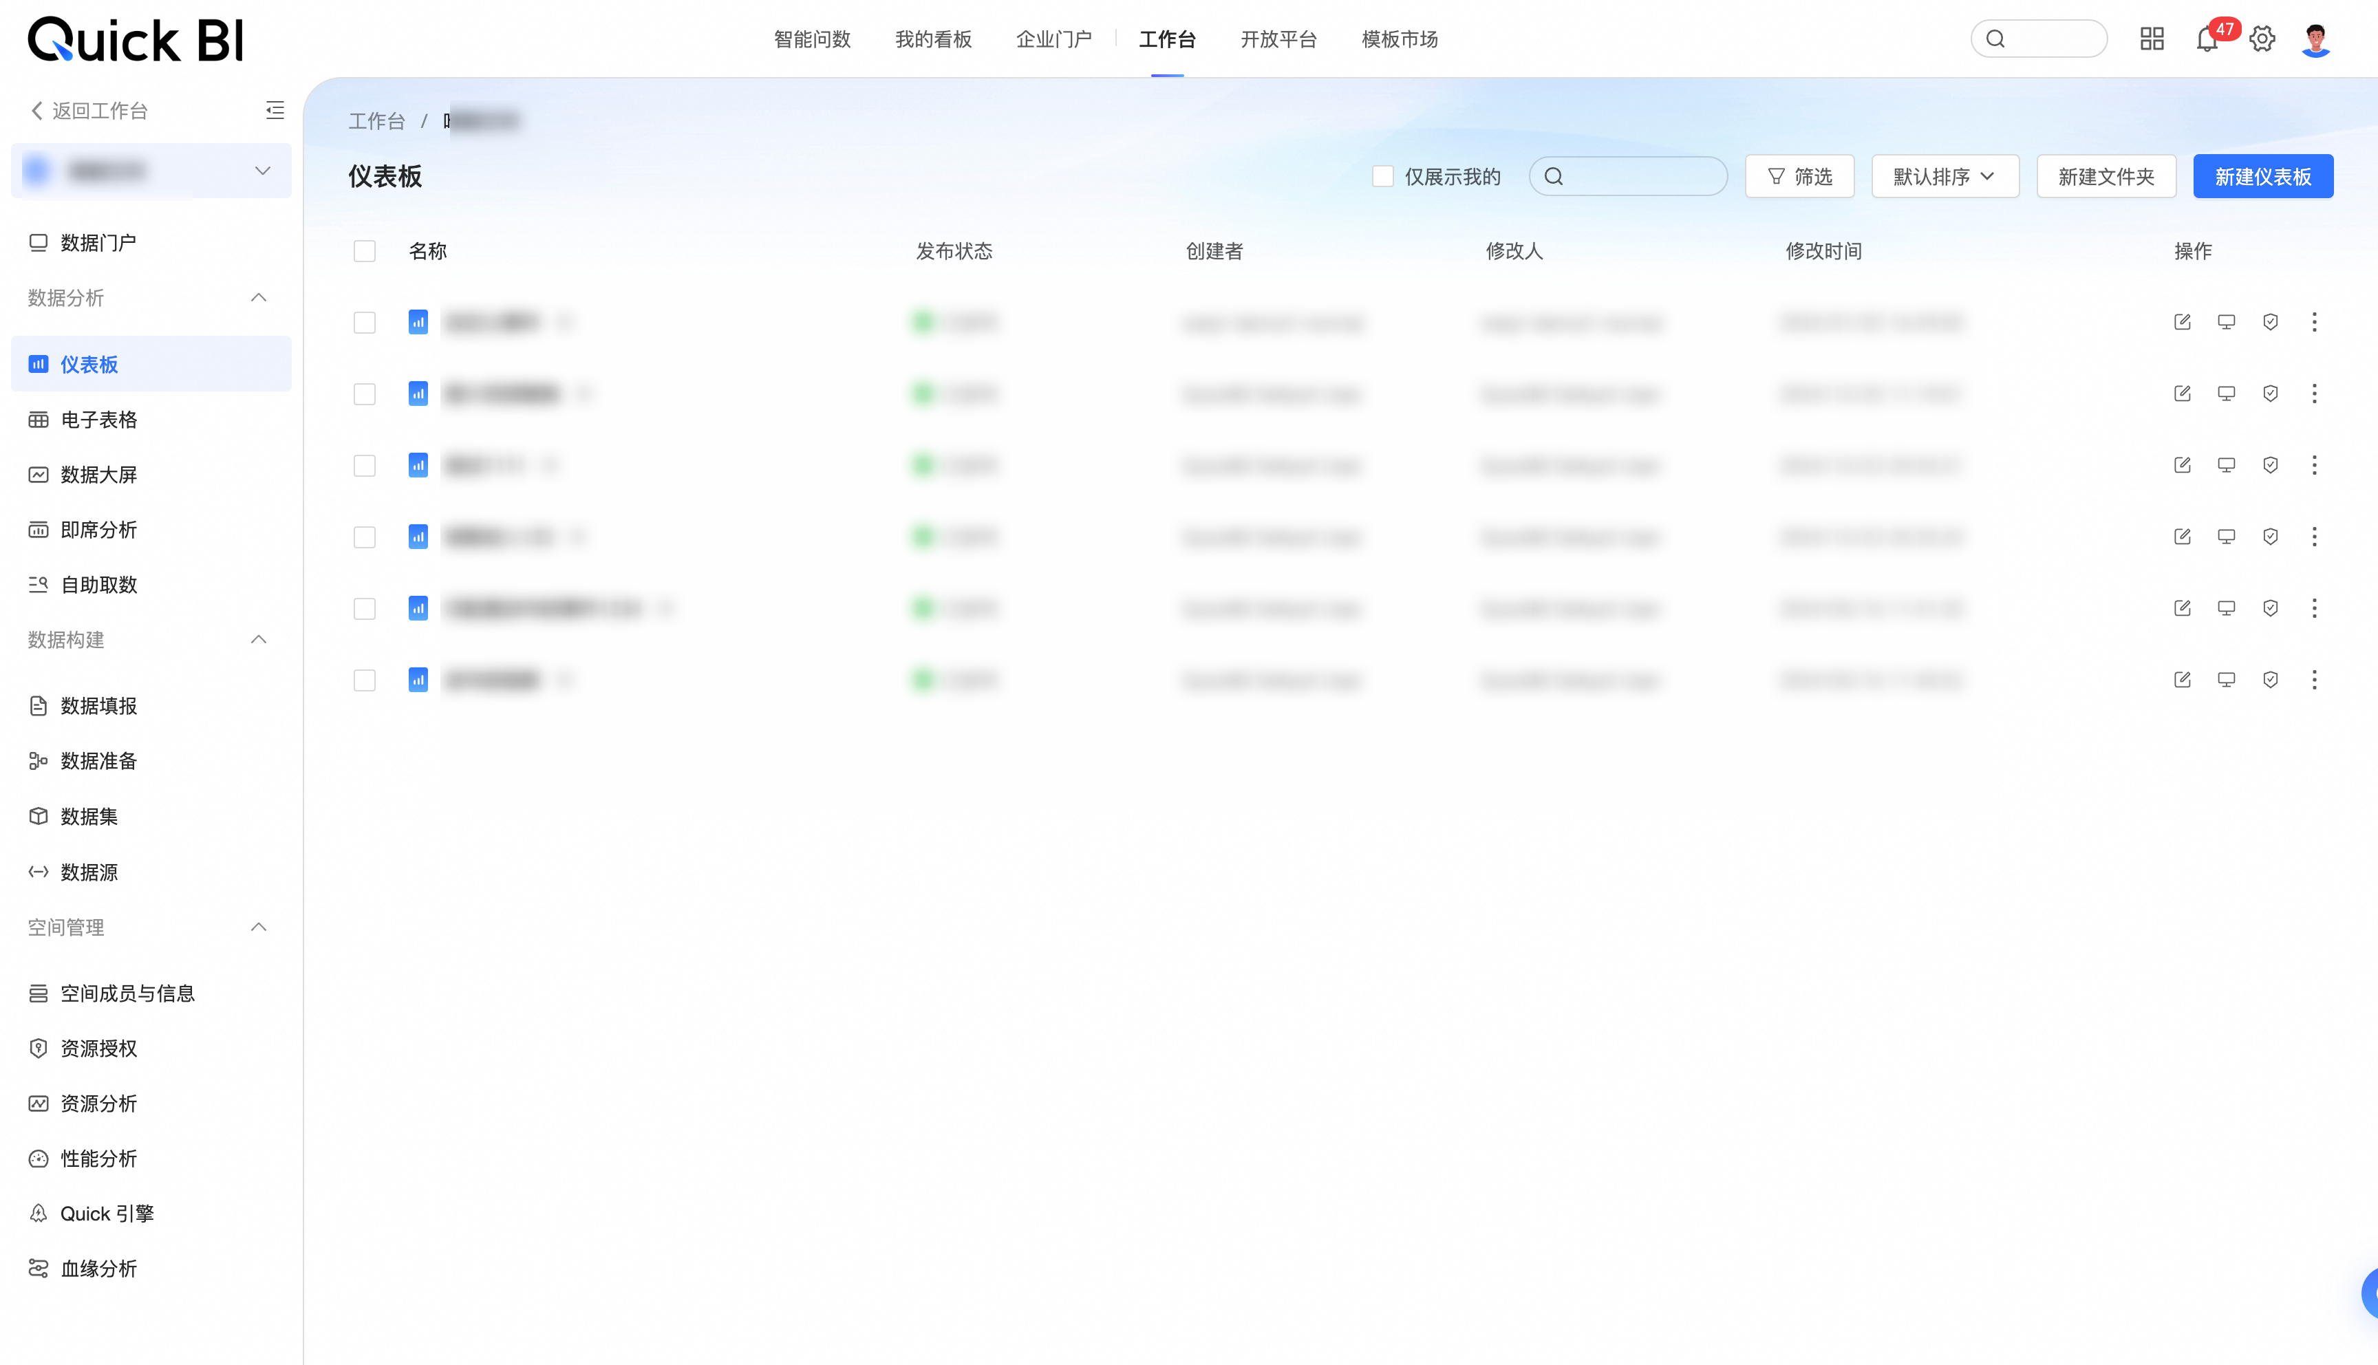Enable the 仅展示我的 checkbox
2378x1365 pixels.
[x=1382, y=176]
